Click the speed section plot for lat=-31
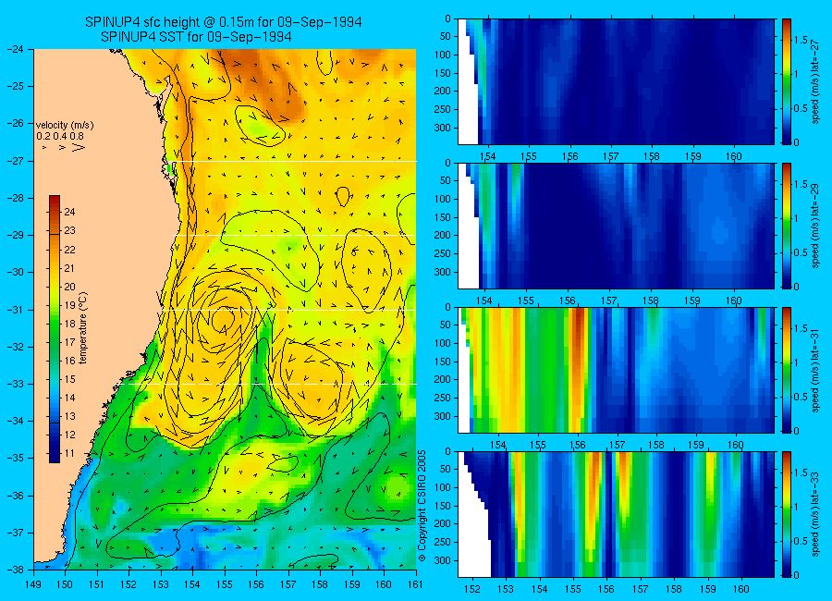The height and width of the screenshot is (601, 832). point(616,370)
